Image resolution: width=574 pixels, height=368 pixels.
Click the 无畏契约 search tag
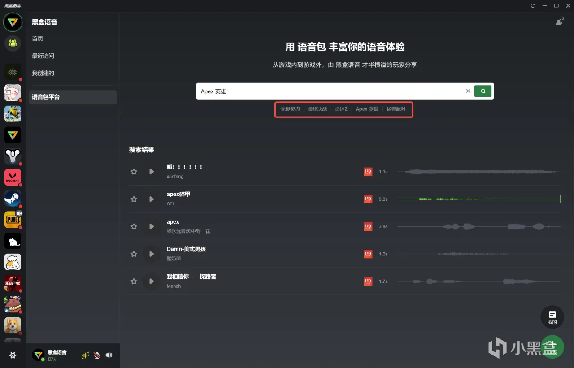coord(290,109)
